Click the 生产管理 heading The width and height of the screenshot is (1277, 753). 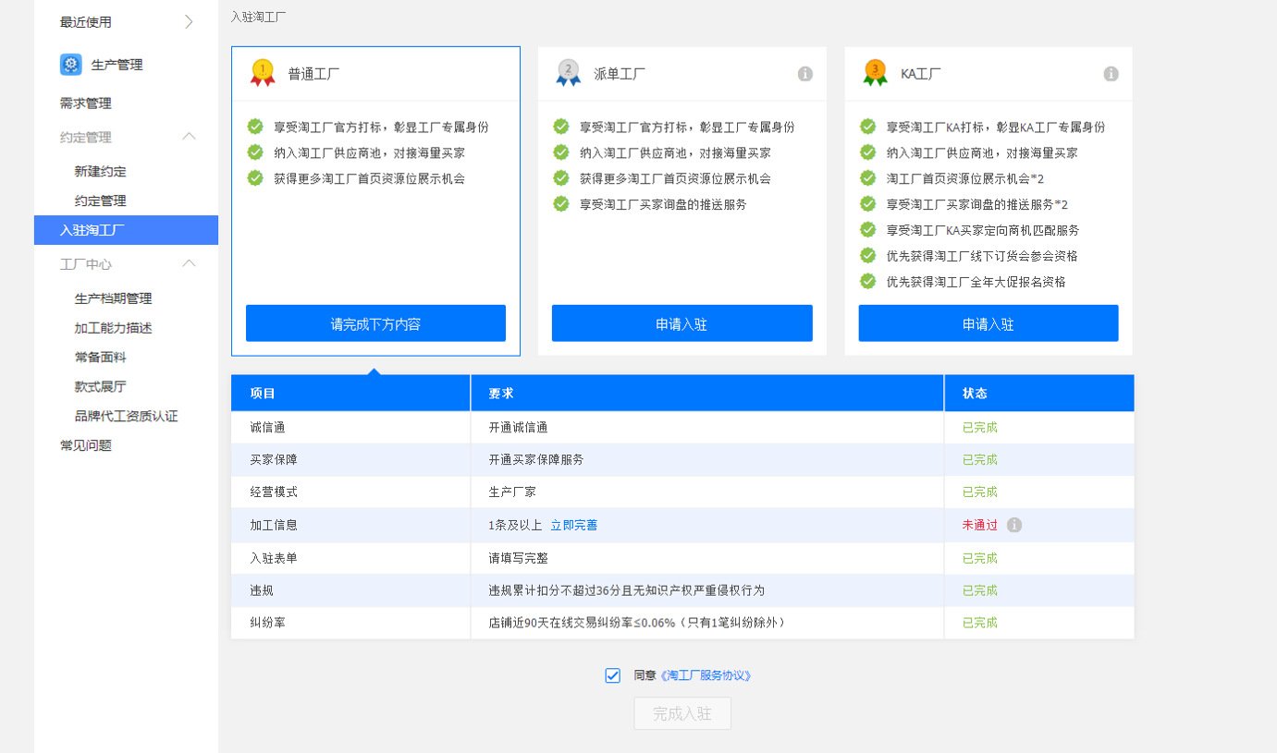117,65
